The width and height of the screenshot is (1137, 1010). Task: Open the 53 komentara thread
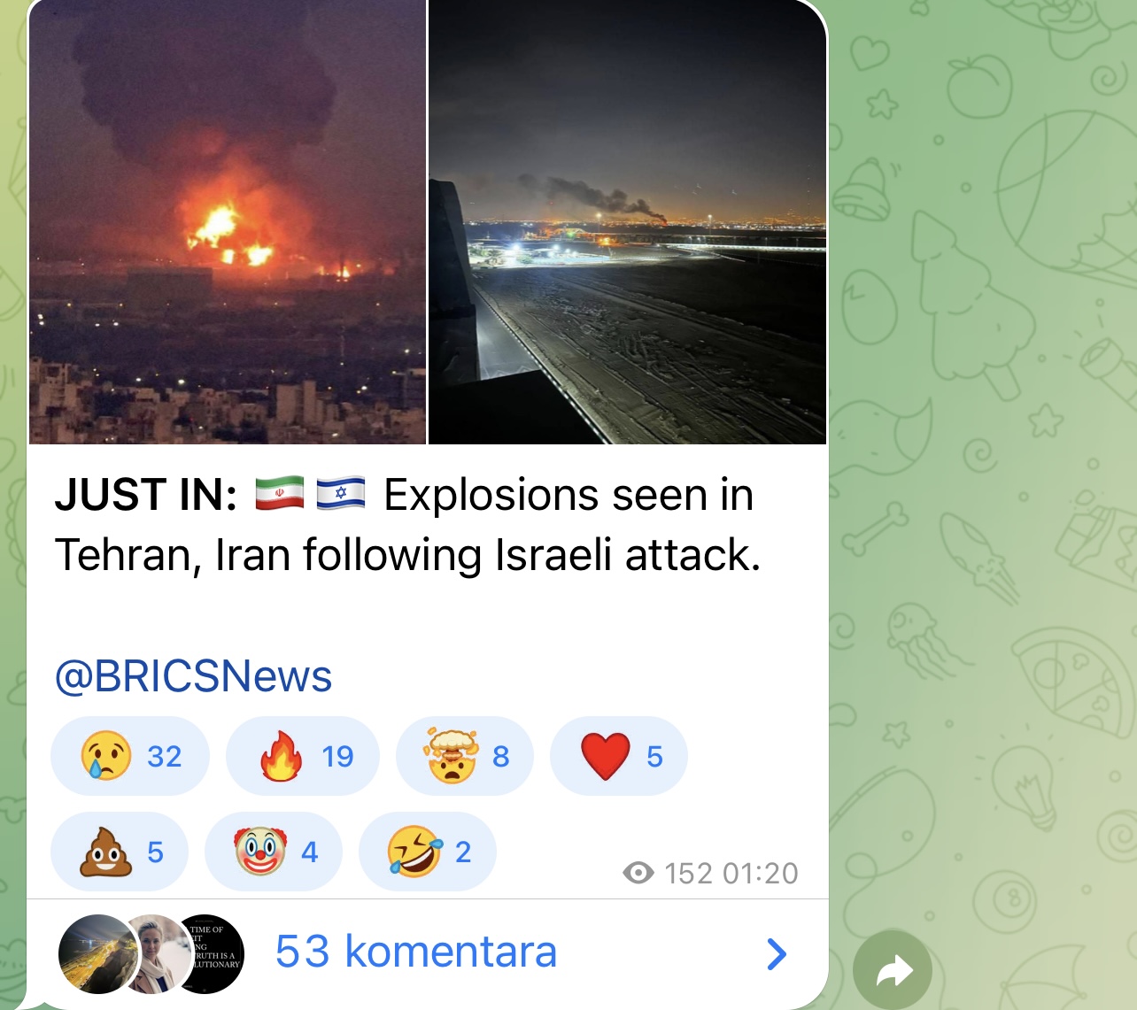point(427,952)
